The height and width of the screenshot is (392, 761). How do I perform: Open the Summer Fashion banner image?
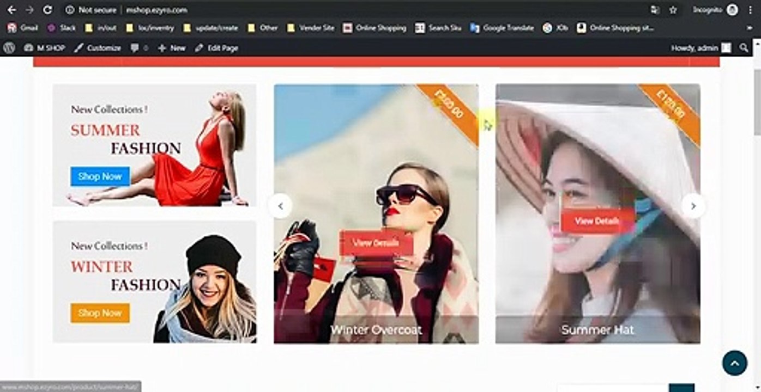pyautogui.click(x=154, y=145)
